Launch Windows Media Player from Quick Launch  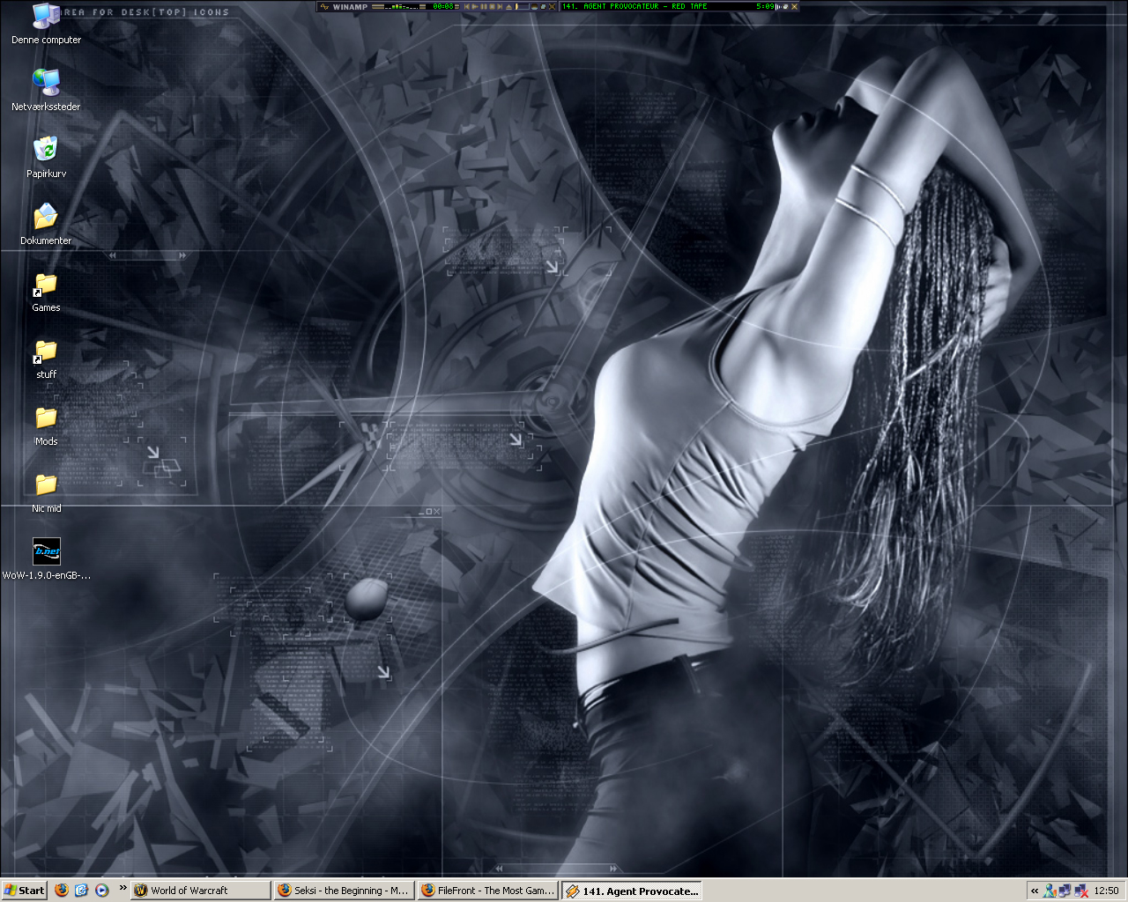pyautogui.click(x=102, y=890)
